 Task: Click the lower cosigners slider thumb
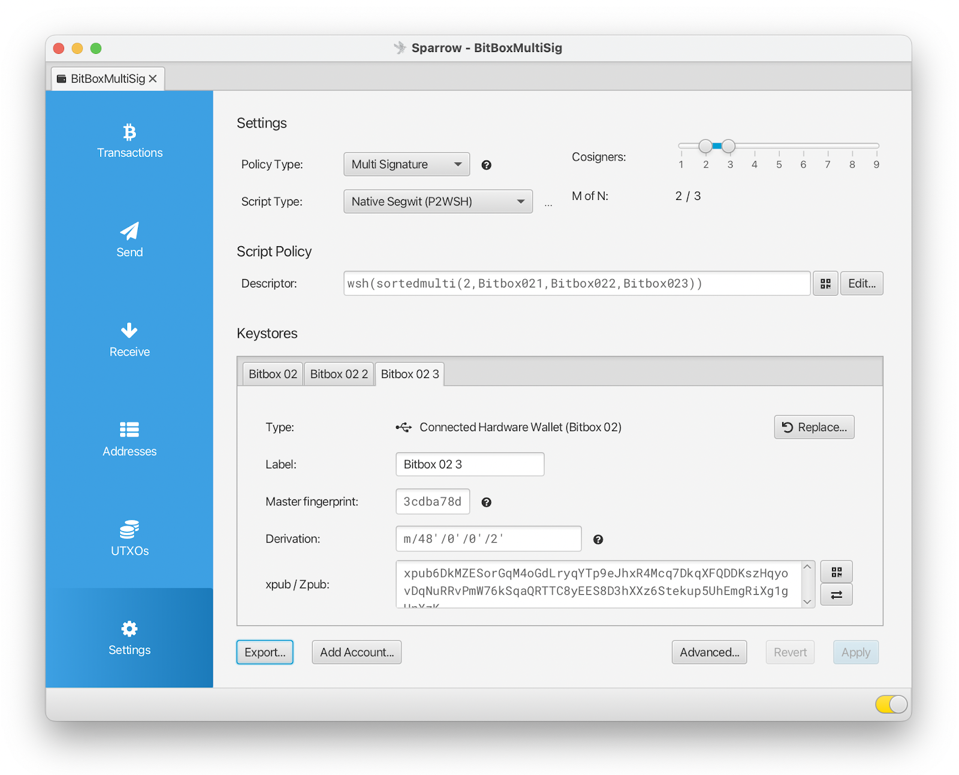(x=705, y=146)
